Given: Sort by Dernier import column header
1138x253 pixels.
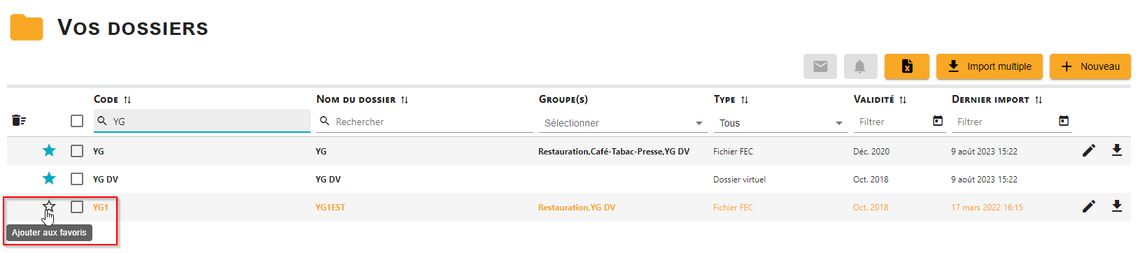Looking at the screenshot, I should click(x=997, y=99).
